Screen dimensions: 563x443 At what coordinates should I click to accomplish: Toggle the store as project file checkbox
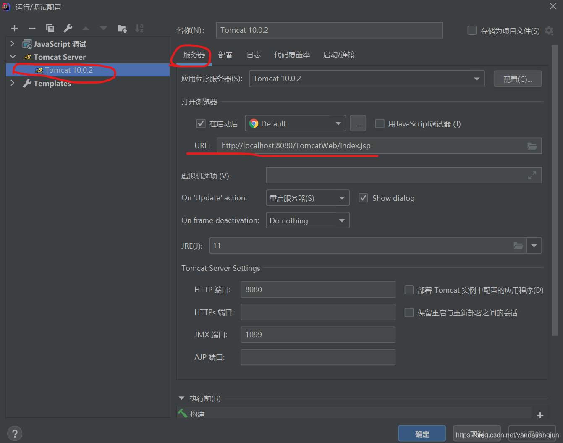[472, 30]
